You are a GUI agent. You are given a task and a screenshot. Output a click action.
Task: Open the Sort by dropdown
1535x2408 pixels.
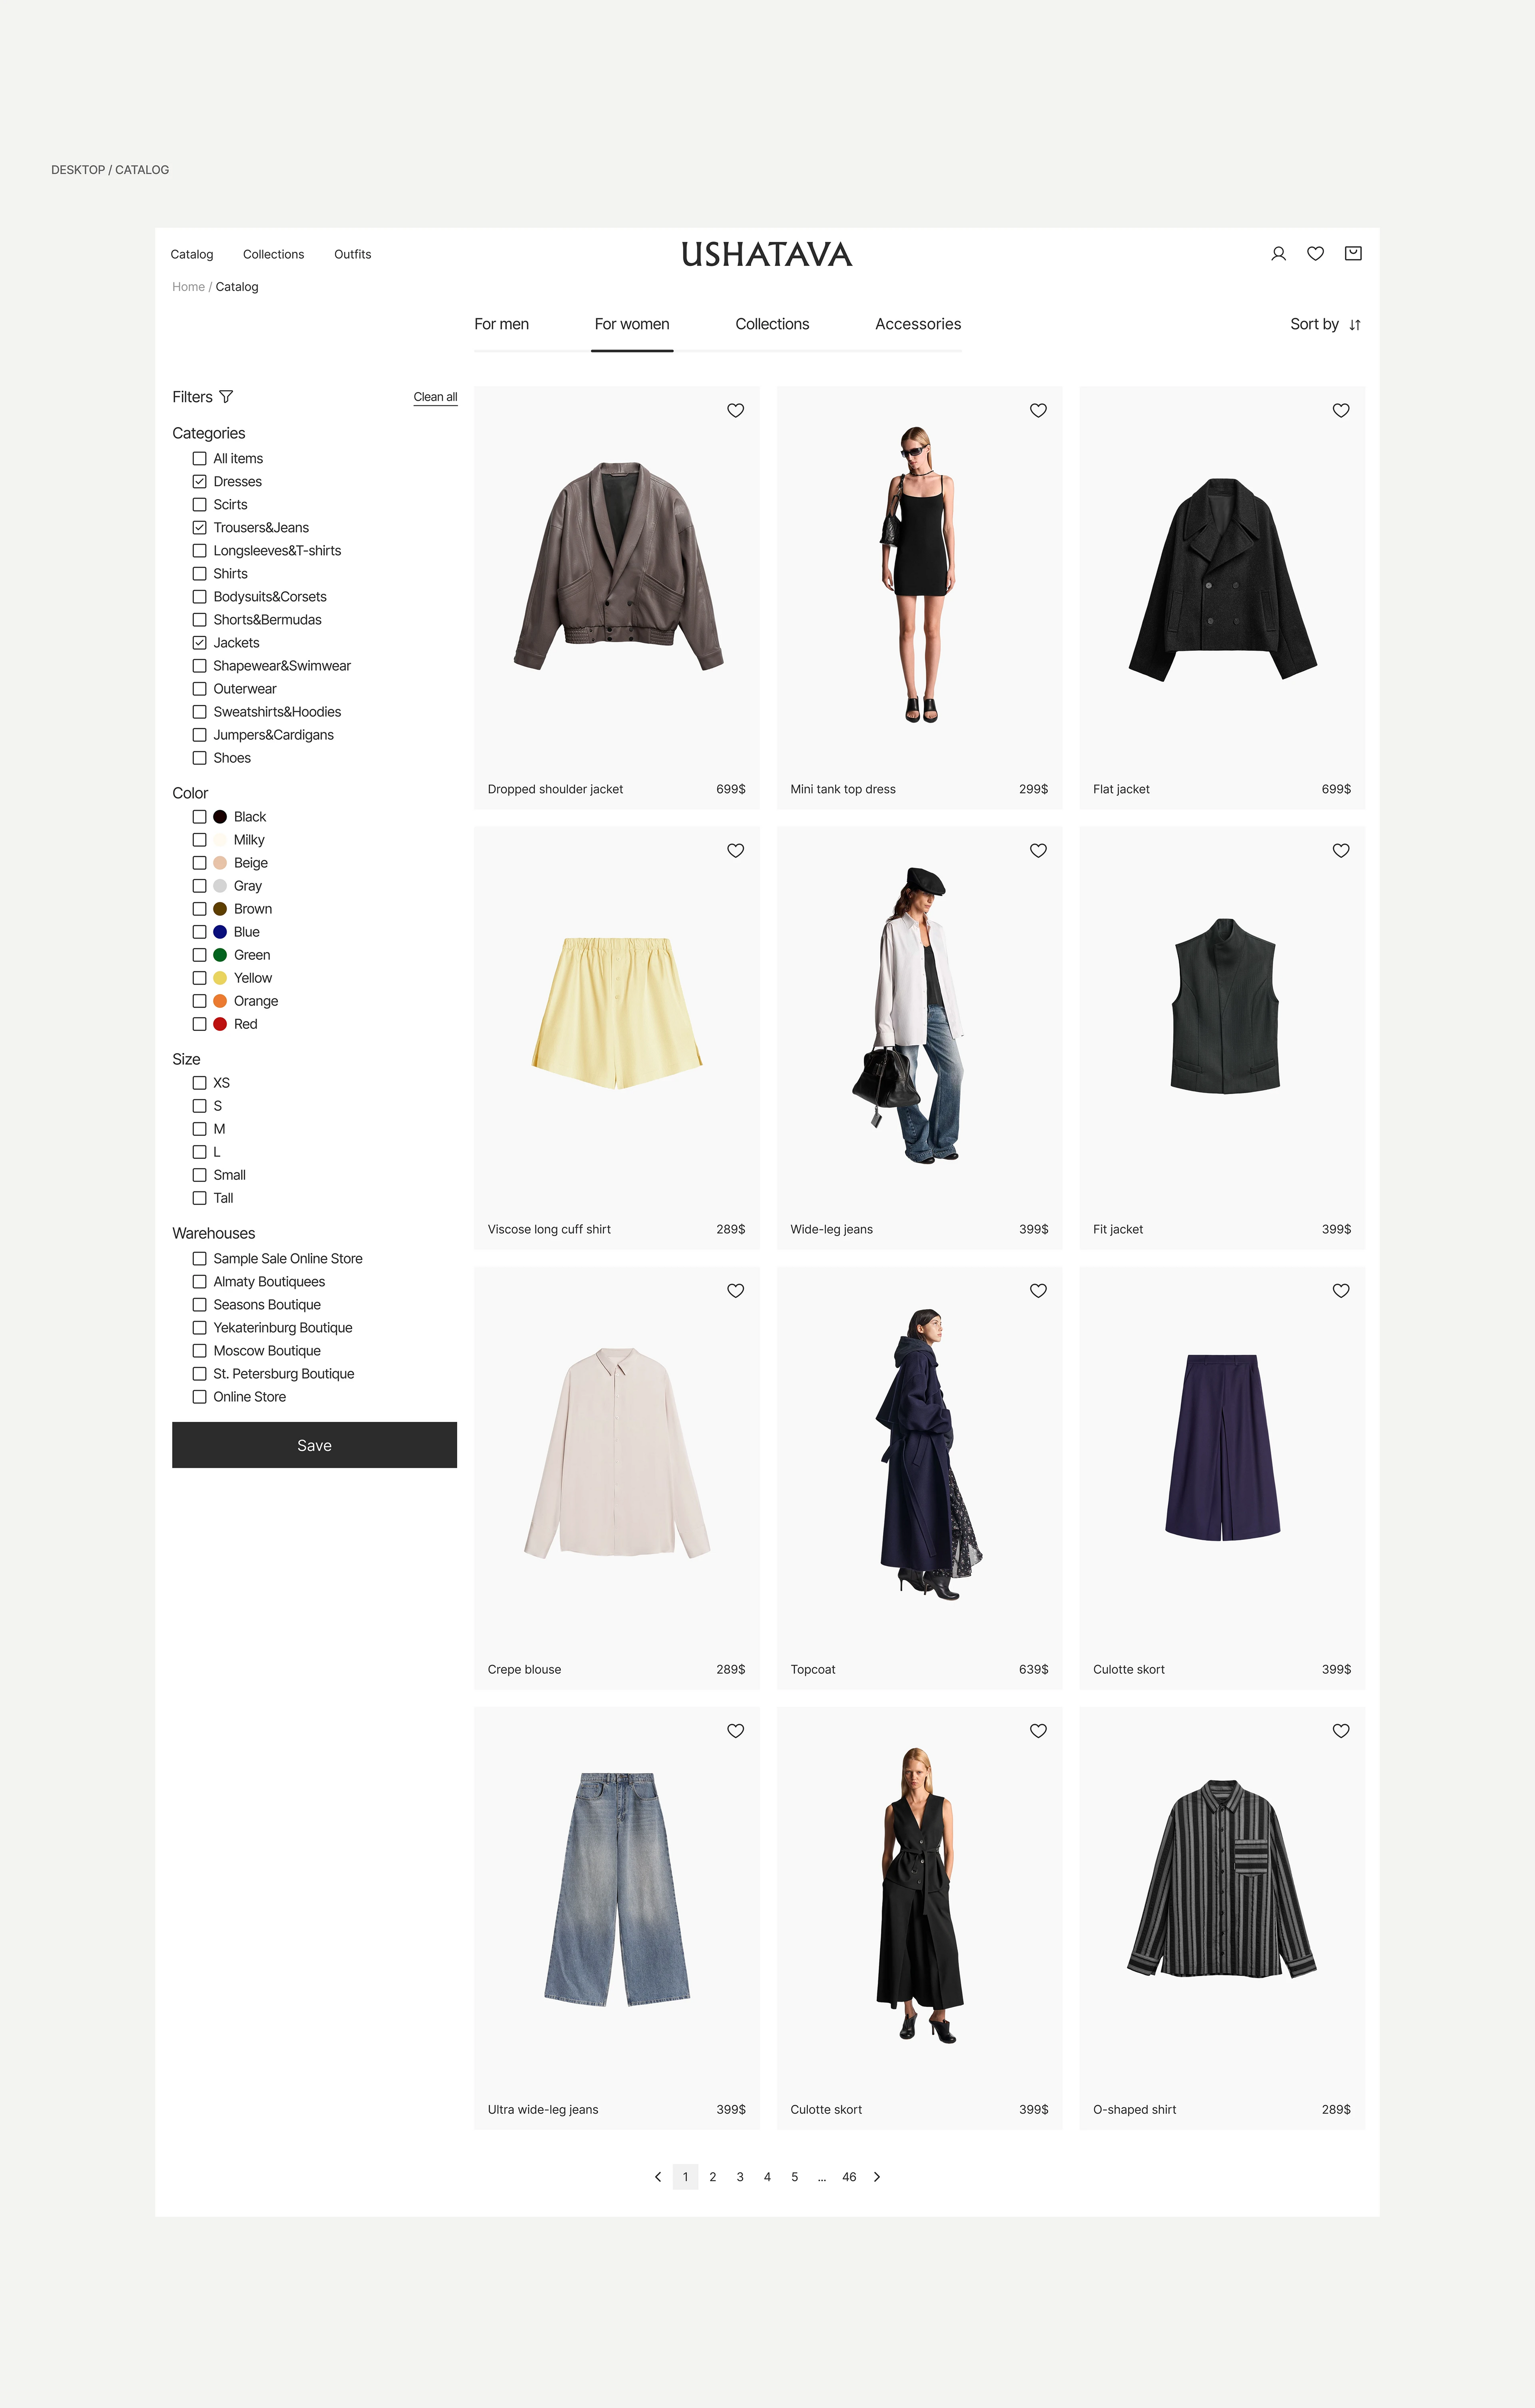1325,325
